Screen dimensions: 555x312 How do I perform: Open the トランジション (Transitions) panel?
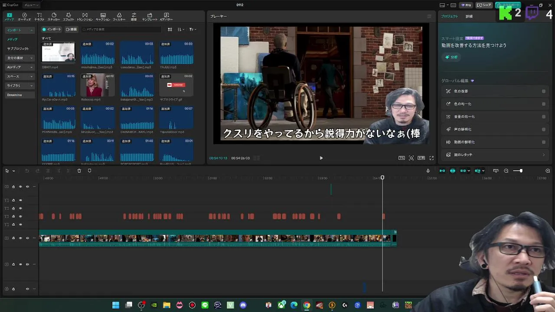pos(85,17)
